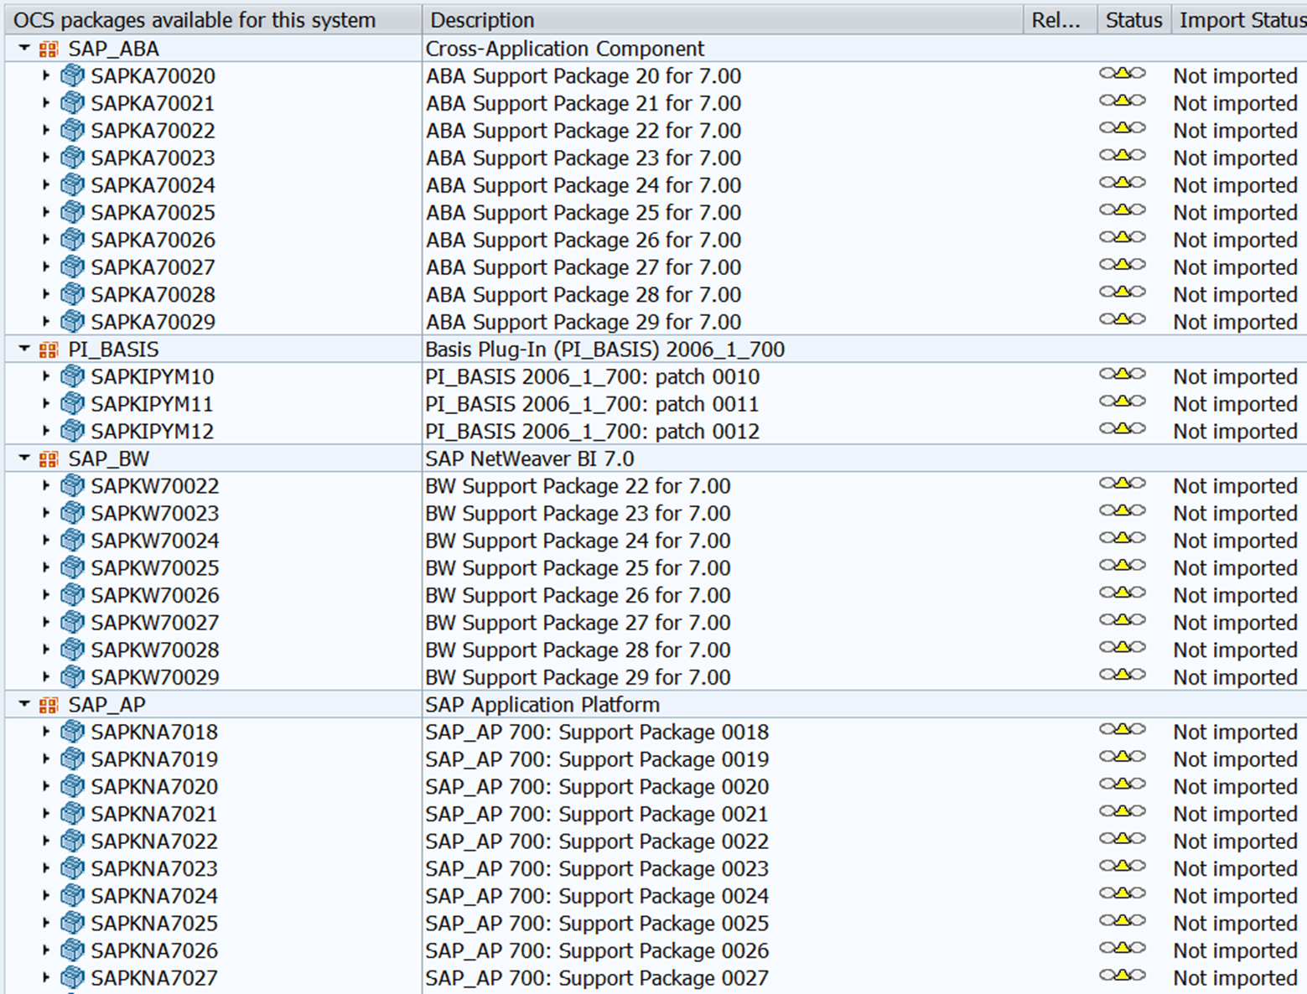1307x994 pixels.
Task: Collapse the PI_BASIS component node
Action: pyautogui.click(x=24, y=349)
